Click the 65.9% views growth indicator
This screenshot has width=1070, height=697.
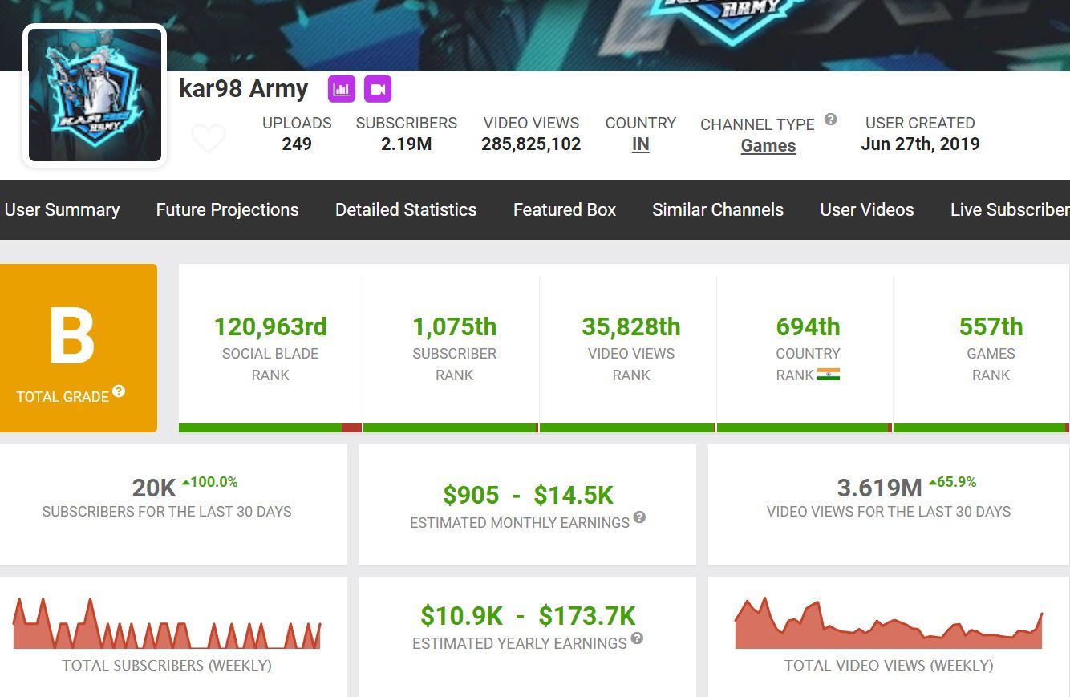[953, 482]
